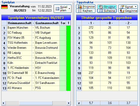Select the Bayern München cell
Image resolution: width=140 pixels, height=106 pixels.
click(x=19, y=28)
